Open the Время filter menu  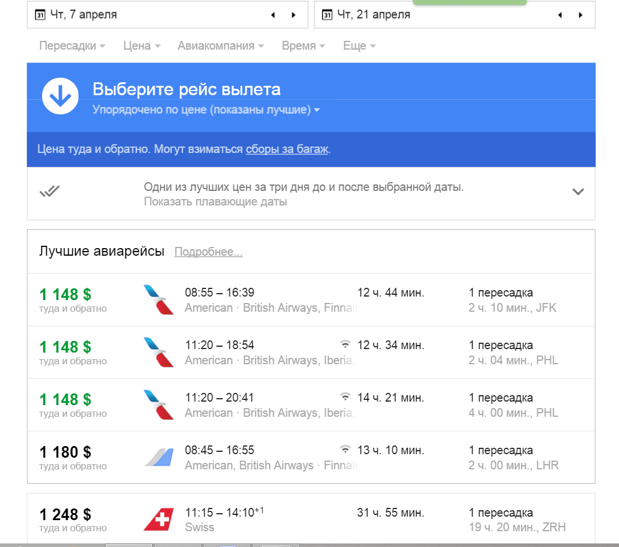(x=303, y=46)
